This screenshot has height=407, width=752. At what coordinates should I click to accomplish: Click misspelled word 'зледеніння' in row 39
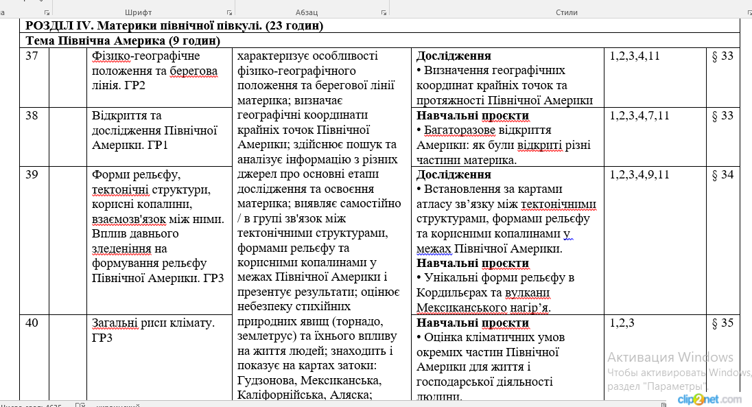[121, 248]
